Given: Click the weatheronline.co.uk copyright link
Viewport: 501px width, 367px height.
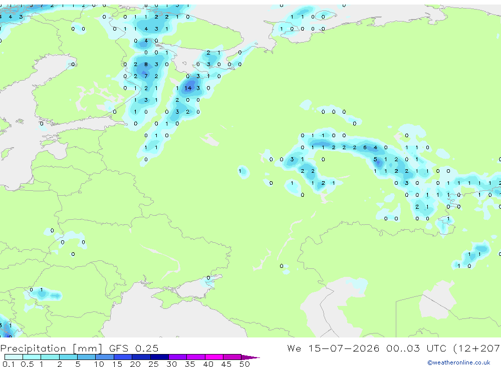Looking at the screenshot, I should 458,362.
